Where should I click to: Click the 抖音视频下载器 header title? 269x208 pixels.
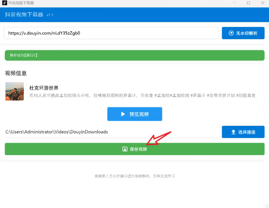pyautogui.click(x=24, y=14)
